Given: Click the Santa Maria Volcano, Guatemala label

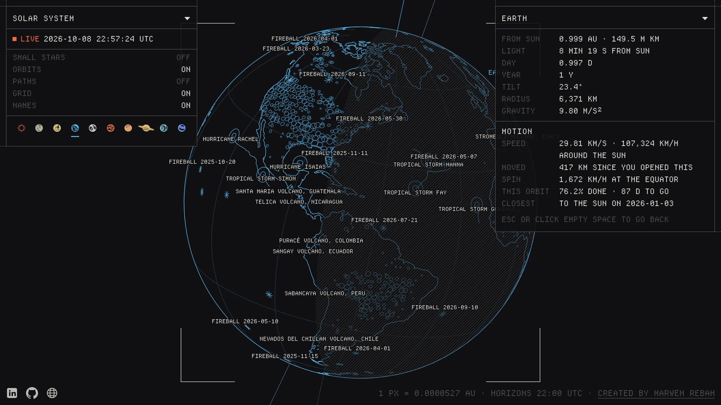Looking at the screenshot, I should [288, 192].
